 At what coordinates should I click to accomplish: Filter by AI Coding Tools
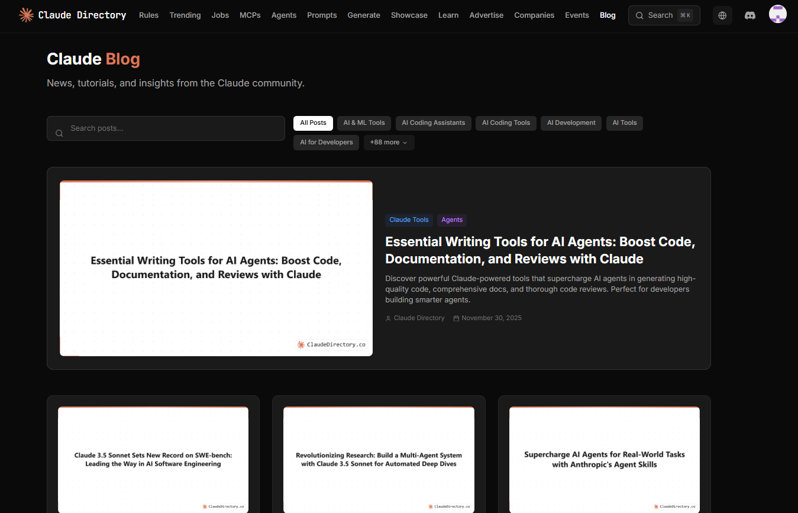506,123
